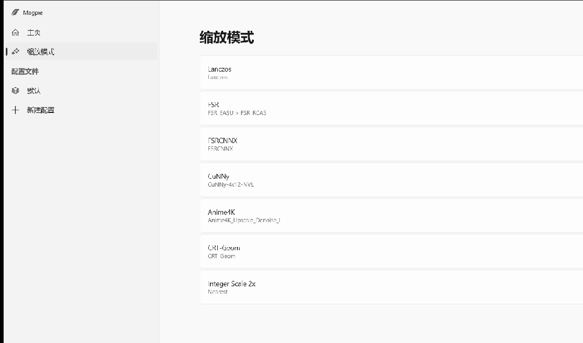The image size is (583, 343).
Task: Click the home icon in the sidebar
Action: point(15,32)
